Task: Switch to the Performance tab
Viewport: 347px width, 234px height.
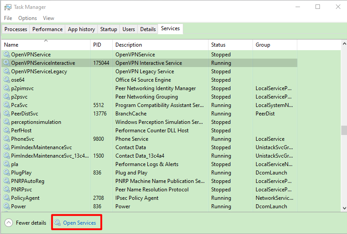Action: (47, 29)
